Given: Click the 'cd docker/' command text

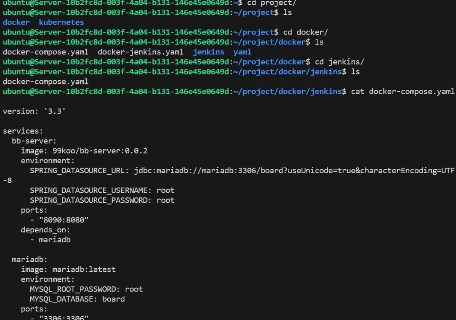Looking at the screenshot, I should pos(306,32).
